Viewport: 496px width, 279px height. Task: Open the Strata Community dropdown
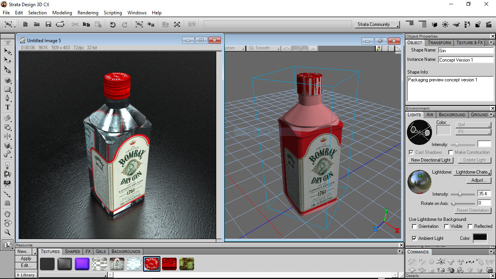pyautogui.click(x=377, y=24)
